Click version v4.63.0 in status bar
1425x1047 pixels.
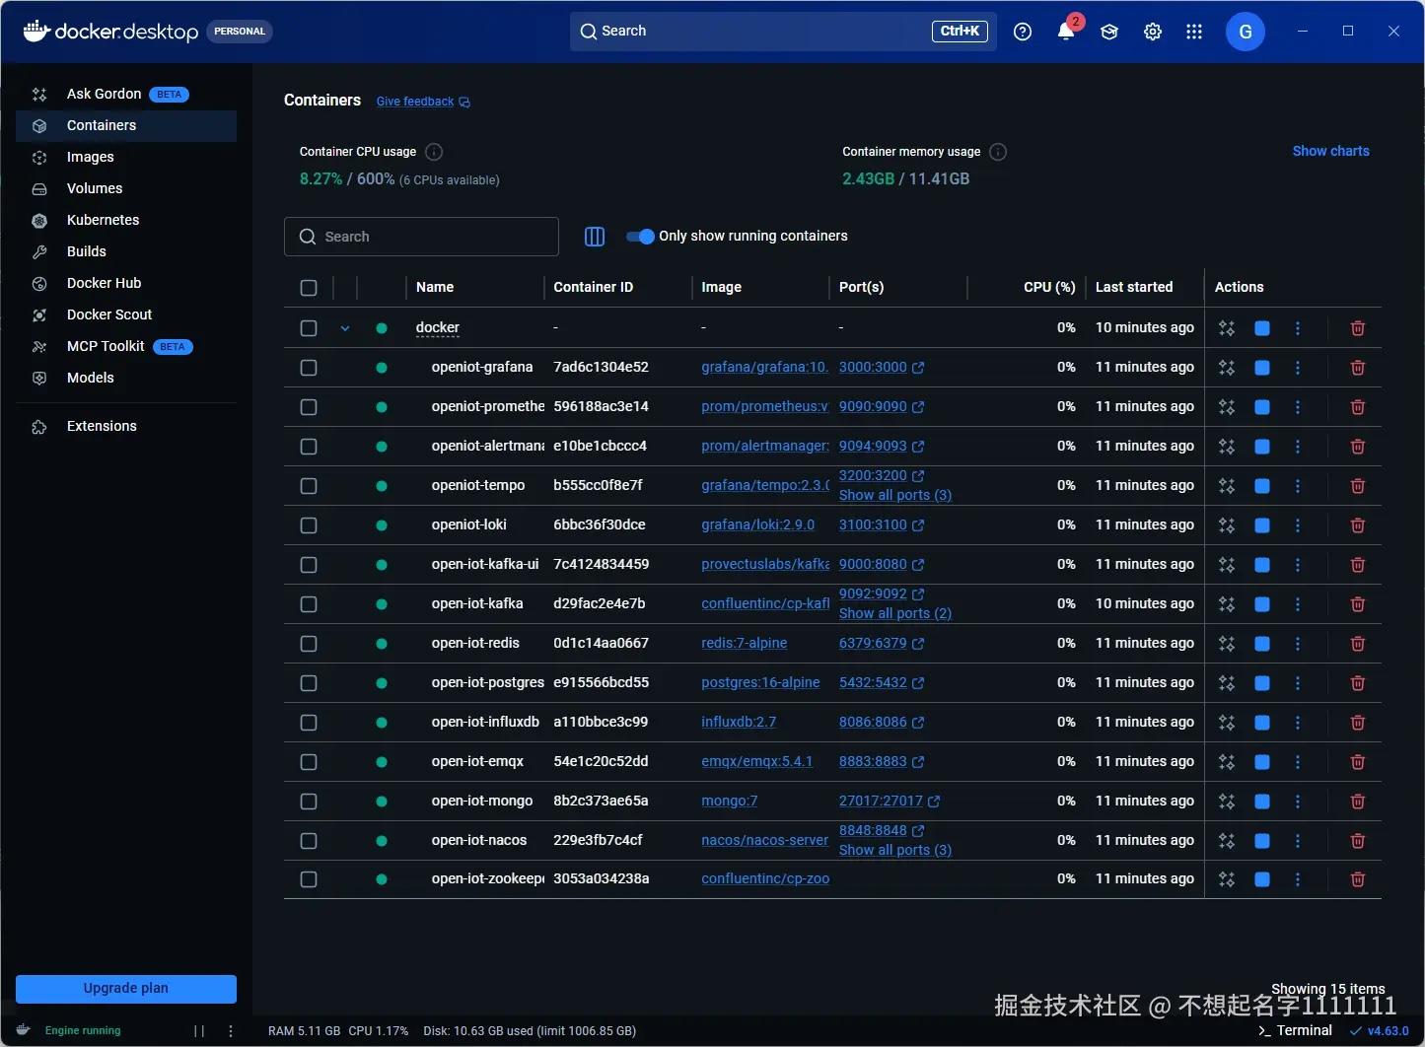pyautogui.click(x=1380, y=1031)
